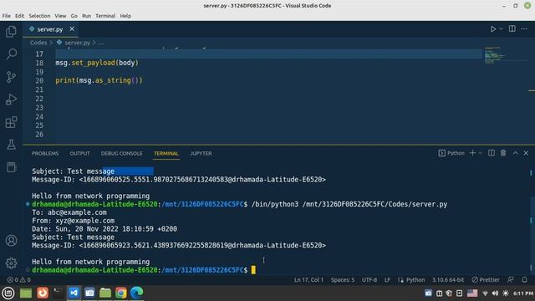Open the View menu
Image resolution: width=535 pixels, height=301 pixels.
pos(60,16)
